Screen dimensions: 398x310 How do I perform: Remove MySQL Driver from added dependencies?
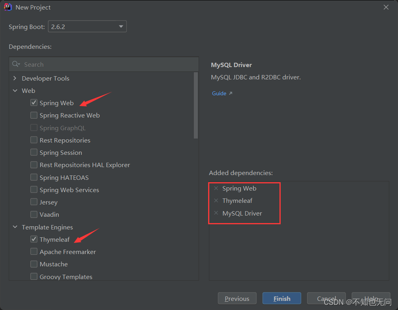[x=216, y=213]
